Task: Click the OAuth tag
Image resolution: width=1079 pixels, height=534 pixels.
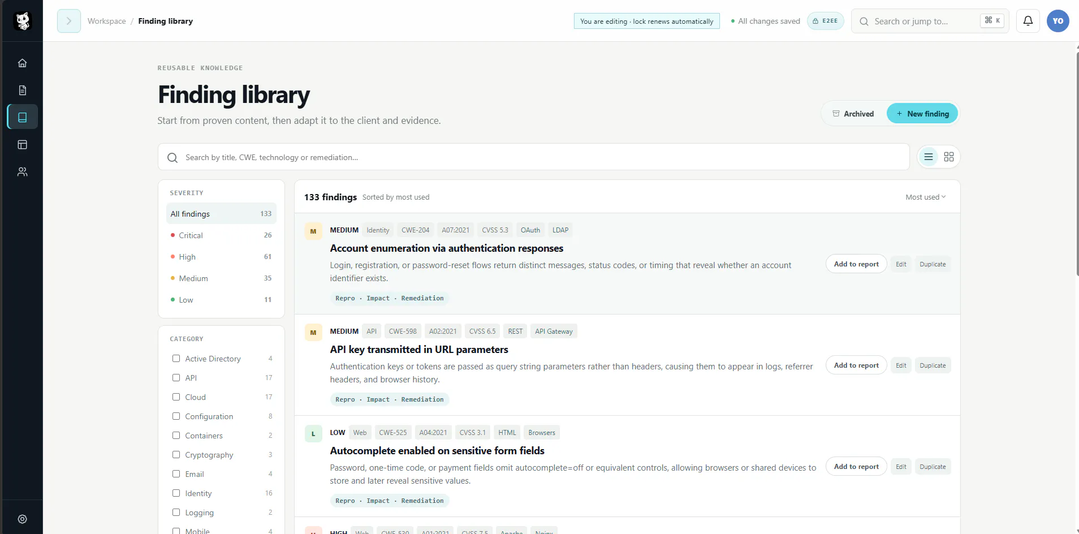Action: tap(530, 230)
